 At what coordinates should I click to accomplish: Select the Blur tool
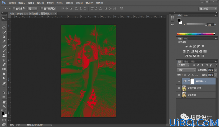pos(4,74)
